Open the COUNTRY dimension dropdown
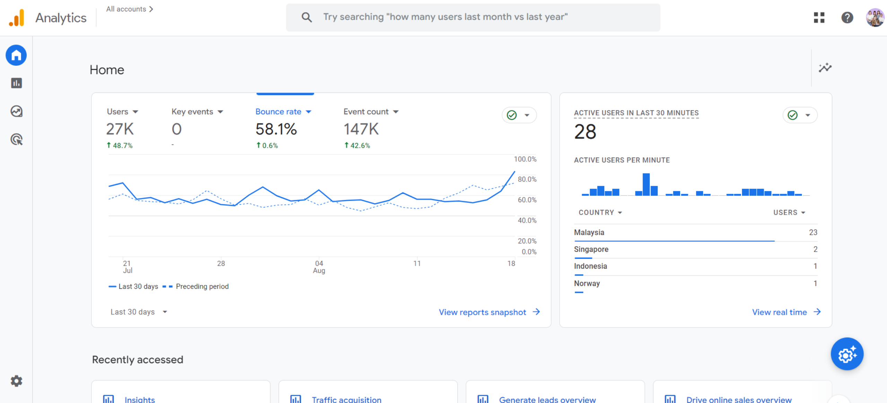The image size is (887, 403). [600, 213]
